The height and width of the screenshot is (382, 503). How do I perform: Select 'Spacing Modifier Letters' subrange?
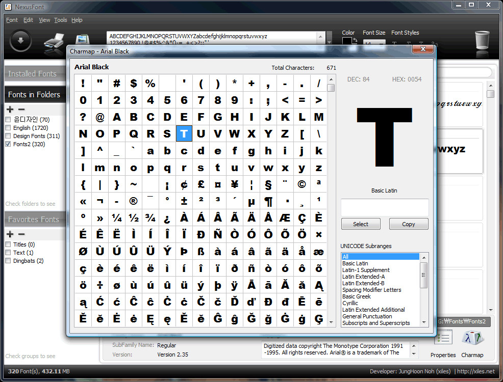(x=380, y=290)
